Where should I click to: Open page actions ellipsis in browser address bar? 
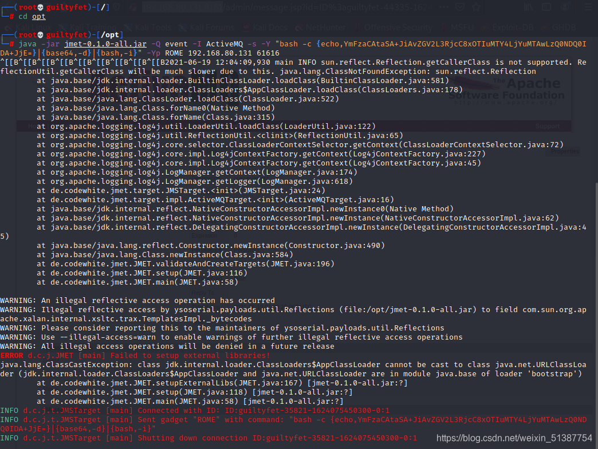[443, 7]
